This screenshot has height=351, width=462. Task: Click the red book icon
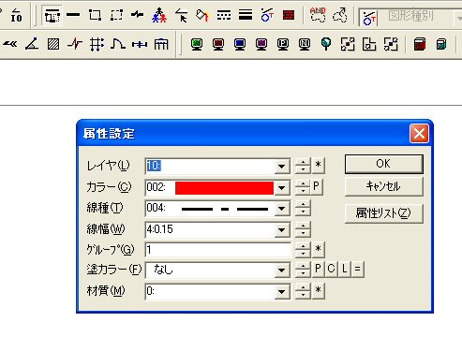[x=420, y=44]
